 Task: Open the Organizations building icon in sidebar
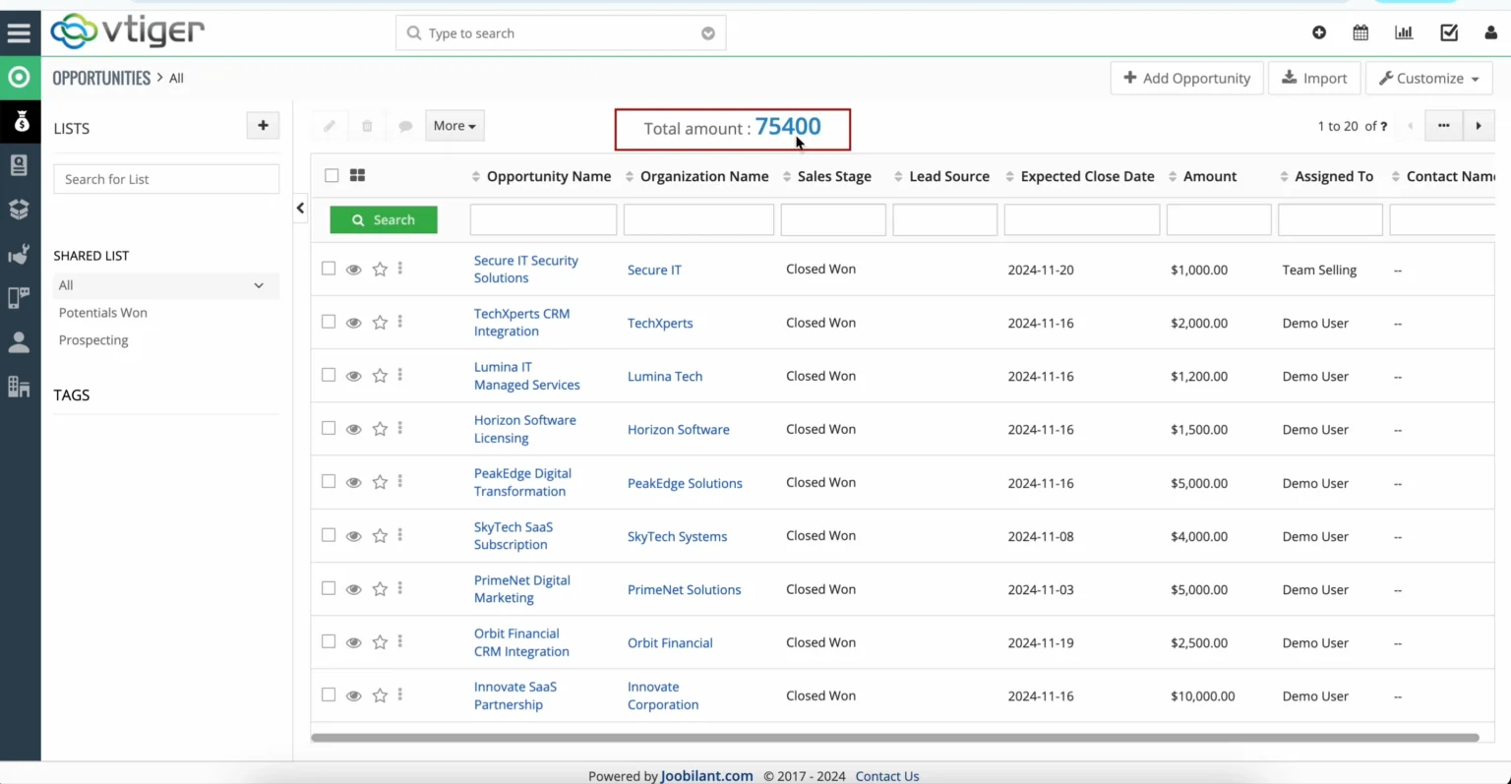20,387
